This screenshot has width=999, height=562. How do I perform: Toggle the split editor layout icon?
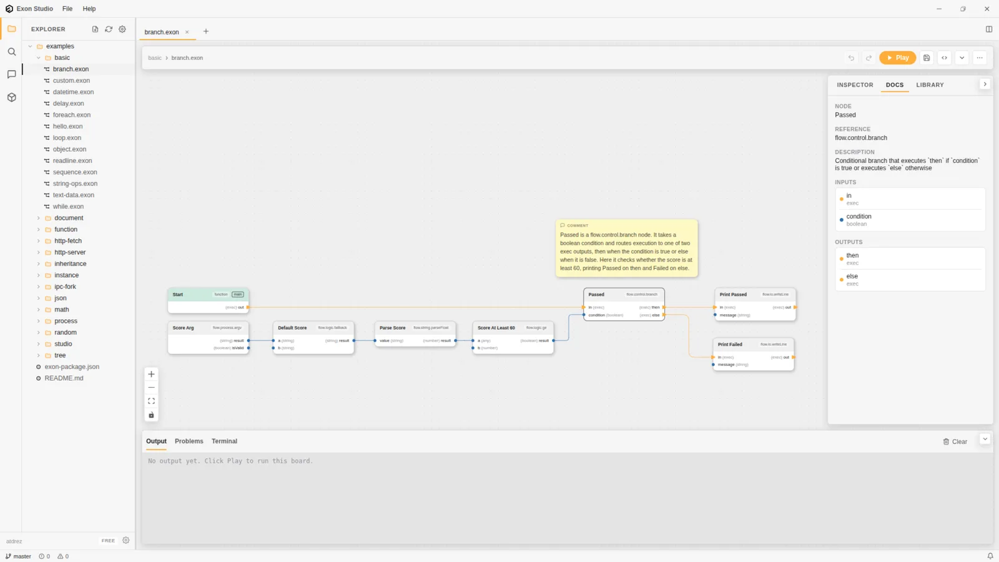(989, 29)
